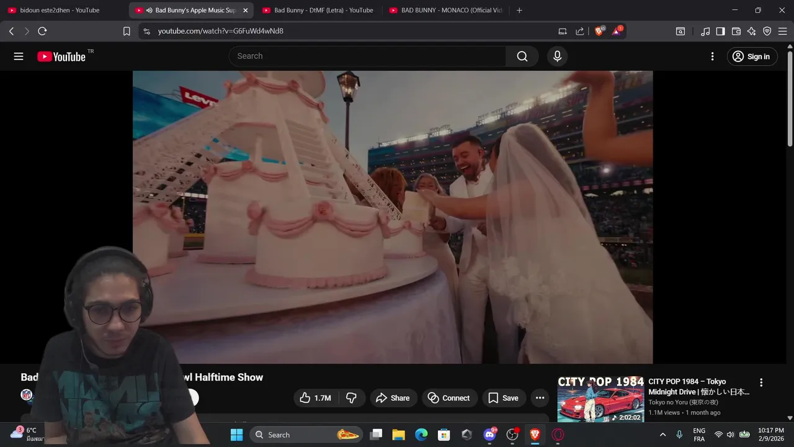Mute the playing Bad Bunny tab audio
Image resolution: width=794 pixels, height=447 pixels.
point(149,11)
